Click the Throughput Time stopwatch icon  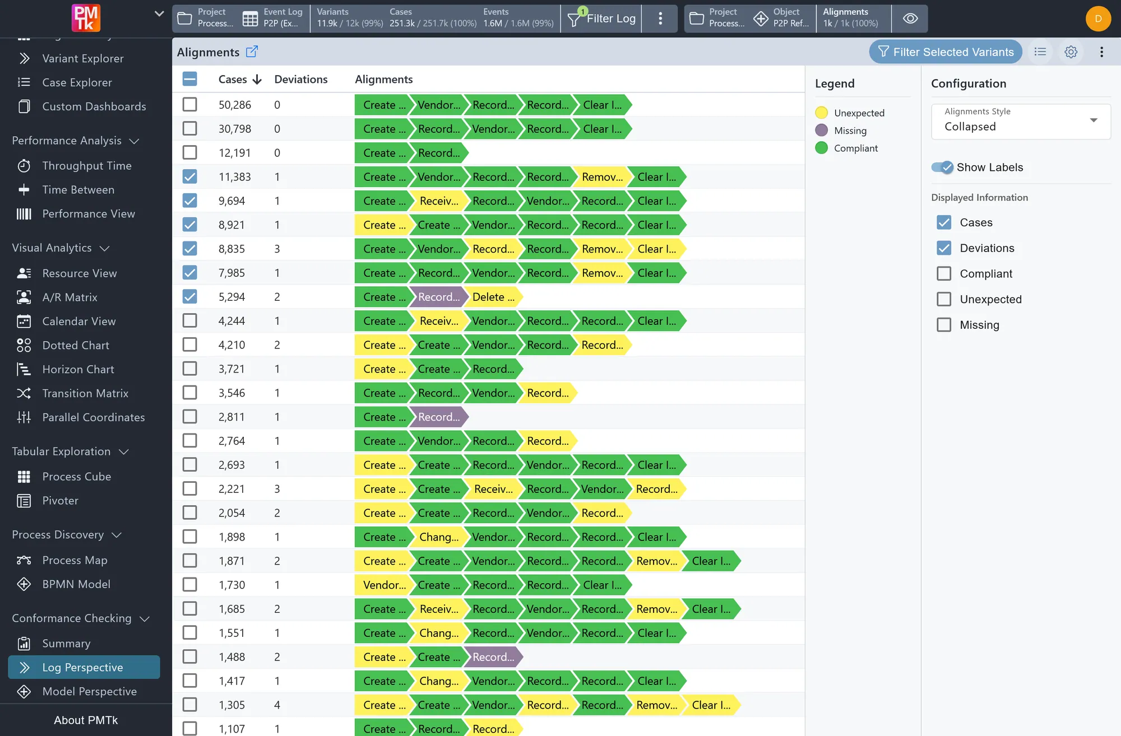coord(24,166)
